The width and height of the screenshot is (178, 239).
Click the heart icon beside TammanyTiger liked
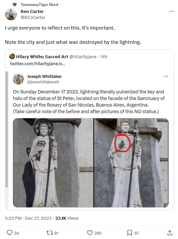pyautogui.click(x=15, y=5)
